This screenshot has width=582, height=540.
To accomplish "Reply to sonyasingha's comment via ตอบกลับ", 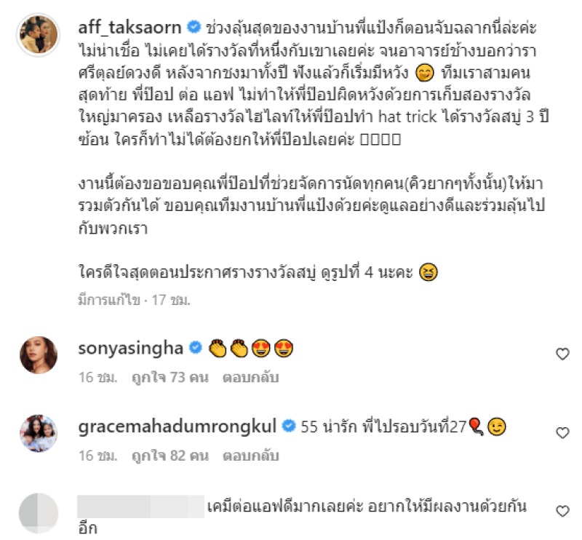I will pyautogui.click(x=250, y=377).
